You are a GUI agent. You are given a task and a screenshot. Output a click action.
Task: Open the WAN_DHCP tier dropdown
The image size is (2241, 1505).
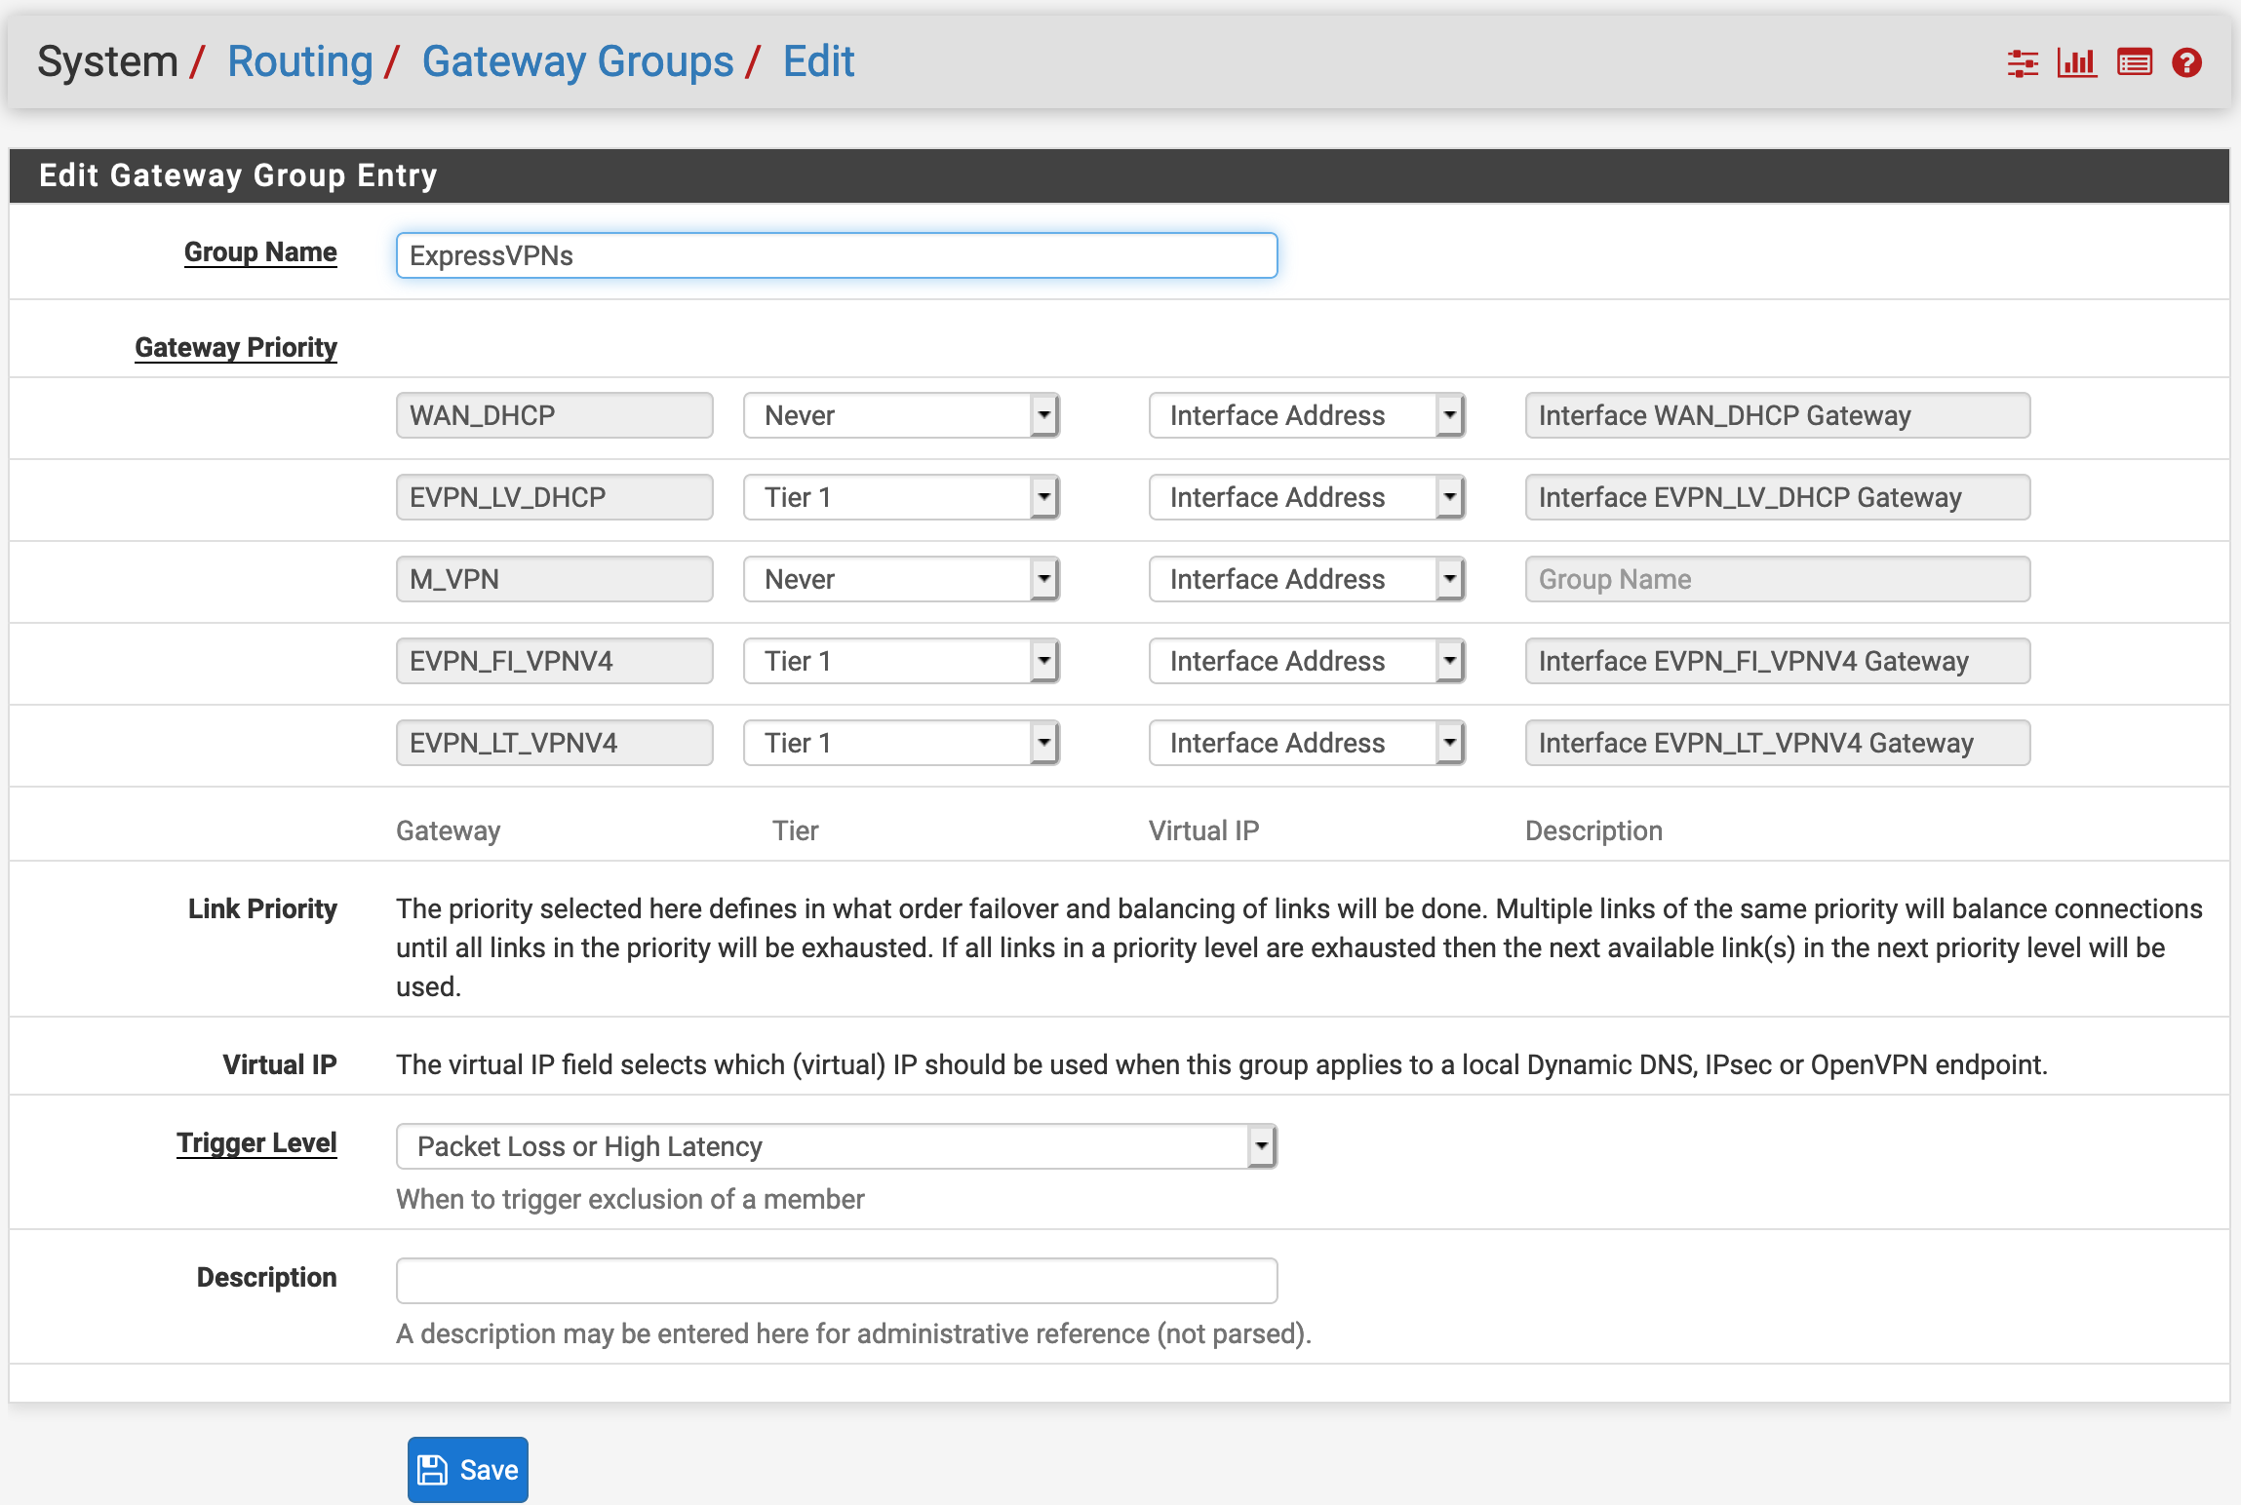point(900,416)
